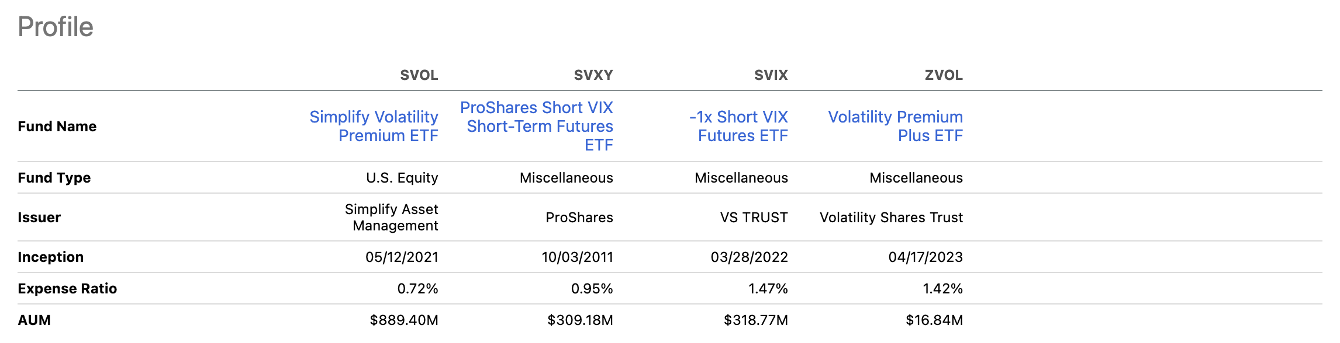Click the Profile section heading
Viewport: 1340px width, 343px height.
tap(56, 27)
